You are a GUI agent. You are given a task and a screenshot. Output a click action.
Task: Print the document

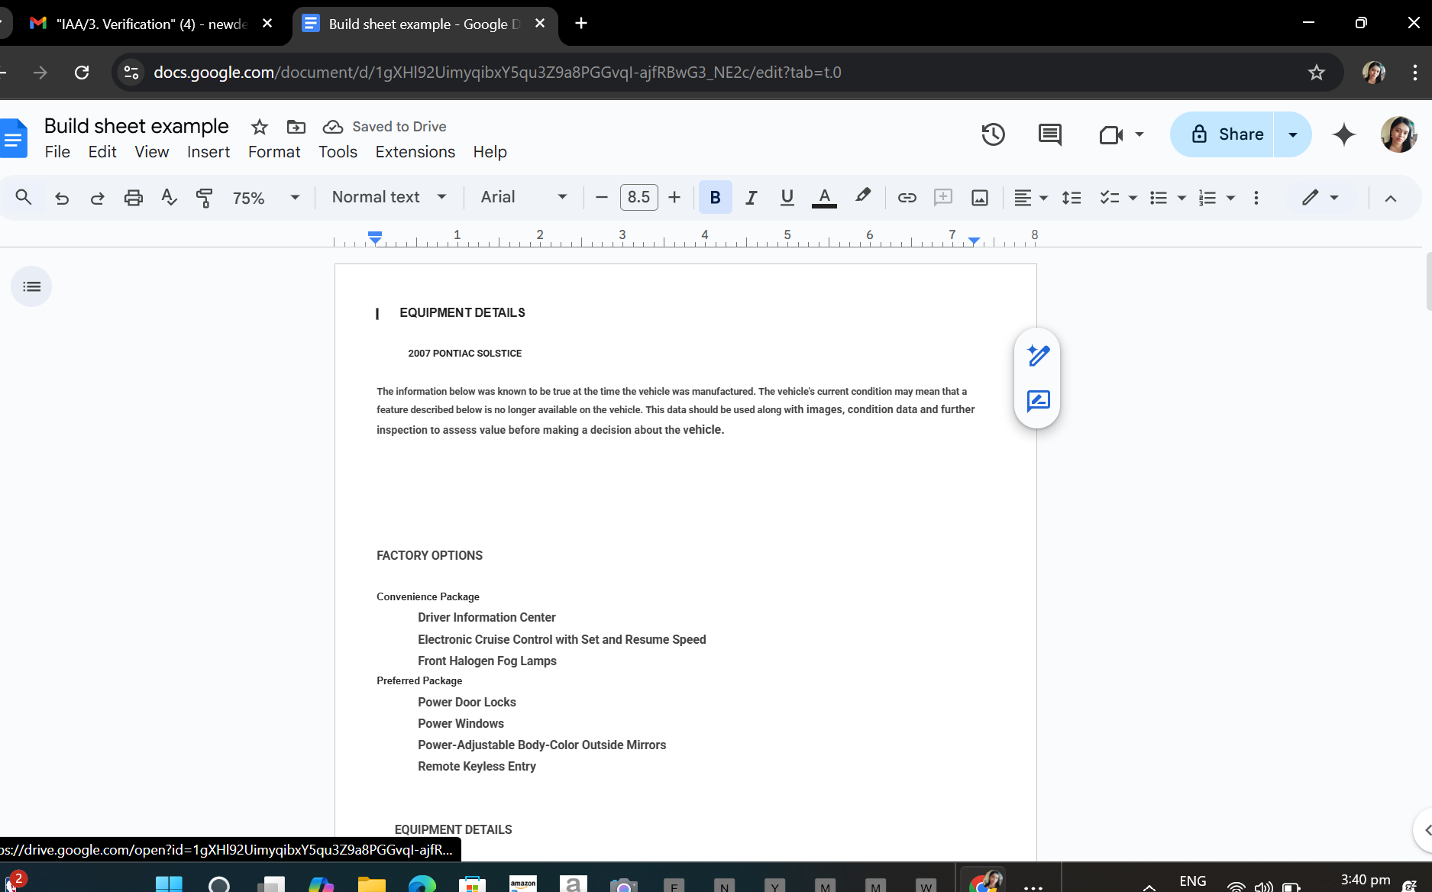coord(133,198)
